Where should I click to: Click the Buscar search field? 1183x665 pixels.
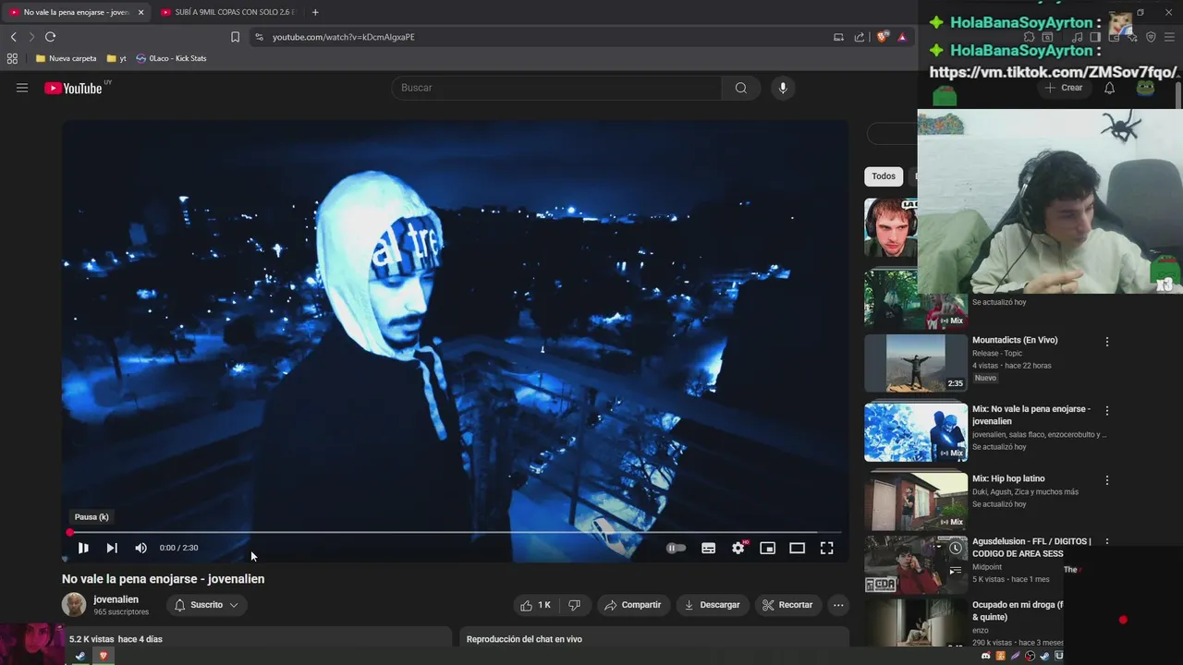[x=556, y=88]
